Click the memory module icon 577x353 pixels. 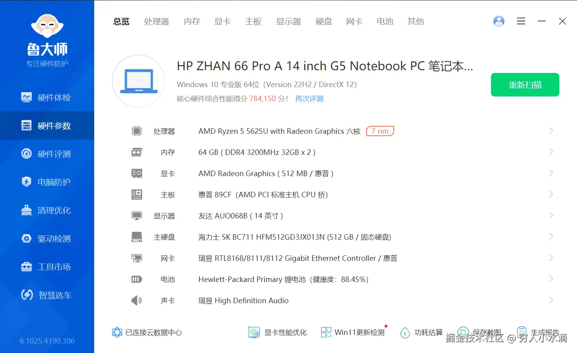coord(137,152)
